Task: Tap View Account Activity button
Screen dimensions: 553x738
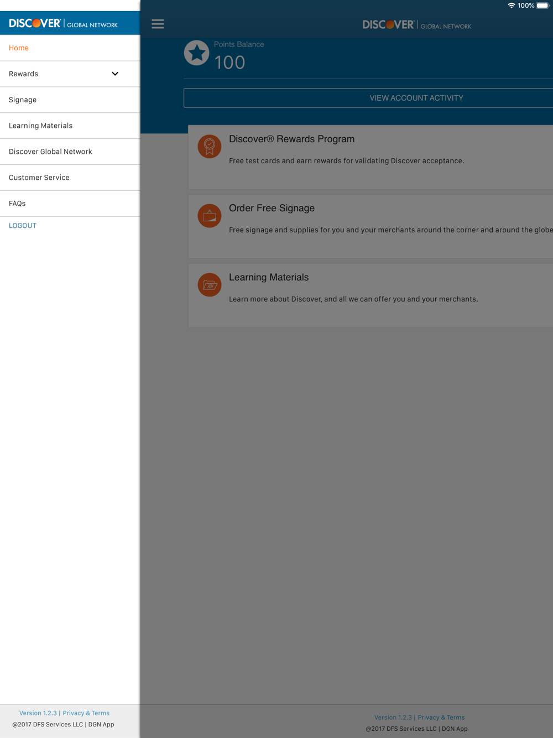Action: pos(368,98)
